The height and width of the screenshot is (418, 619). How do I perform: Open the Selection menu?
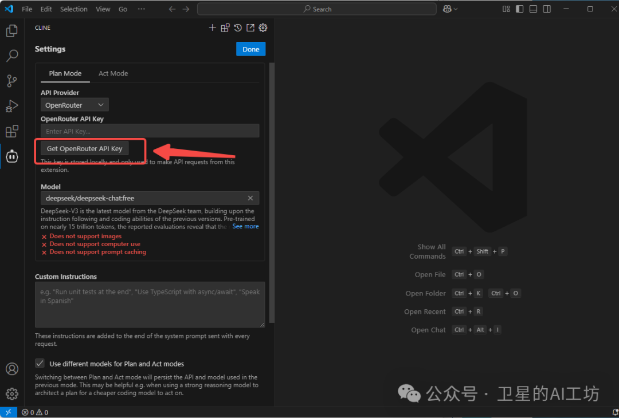(x=74, y=9)
